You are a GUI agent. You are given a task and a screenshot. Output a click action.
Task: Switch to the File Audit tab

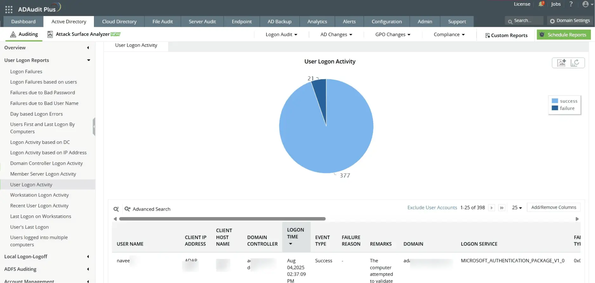[x=162, y=22]
